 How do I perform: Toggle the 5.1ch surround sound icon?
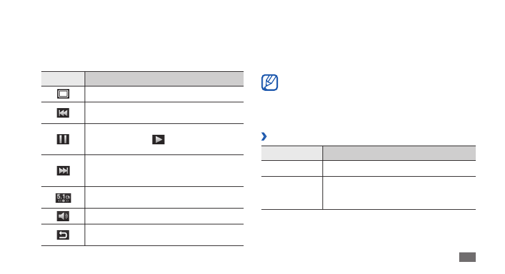[x=63, y=197]
